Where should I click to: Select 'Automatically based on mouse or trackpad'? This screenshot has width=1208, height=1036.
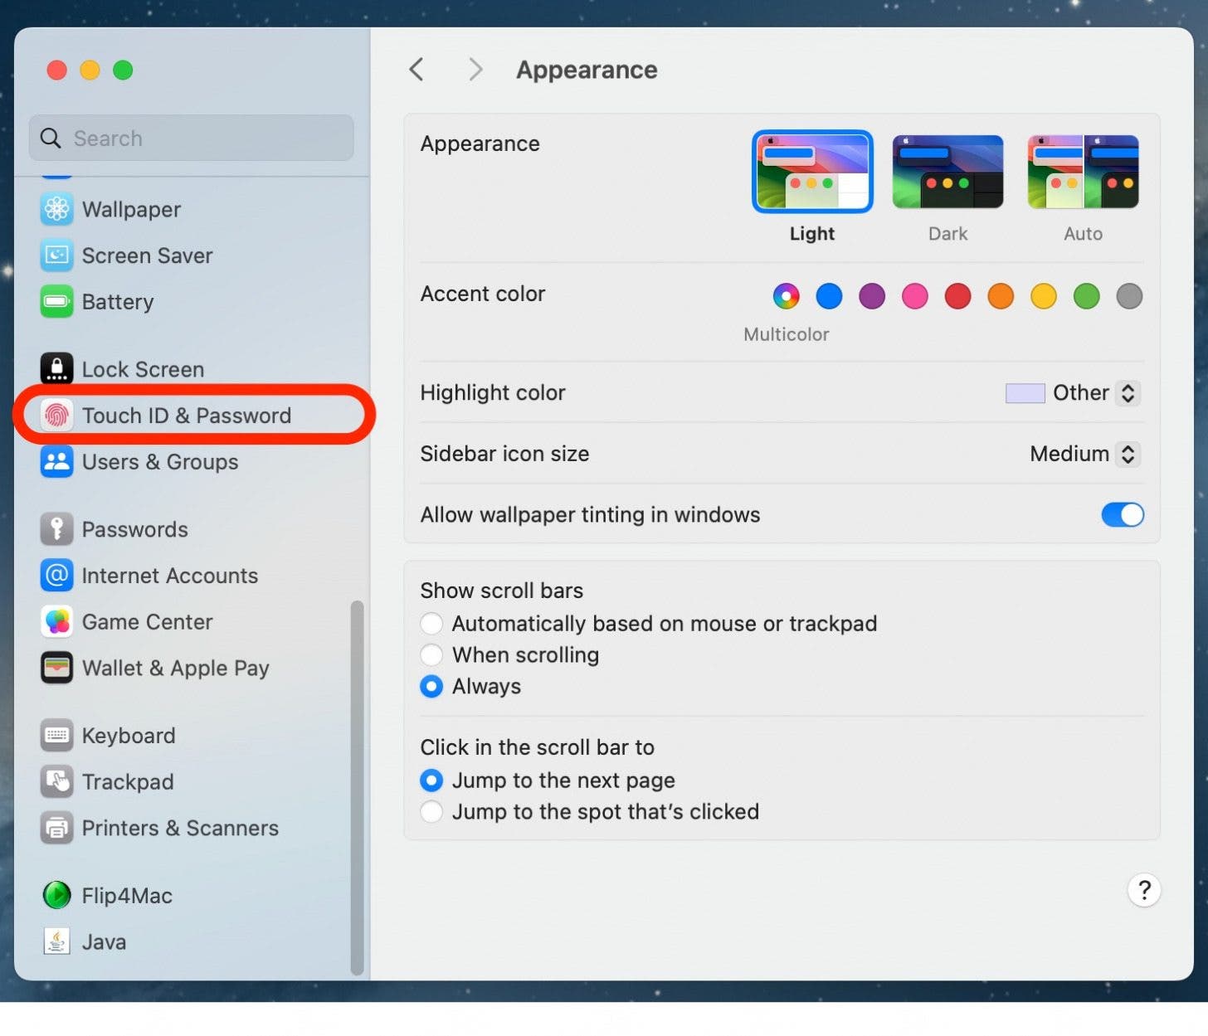[x=431, y=624]
